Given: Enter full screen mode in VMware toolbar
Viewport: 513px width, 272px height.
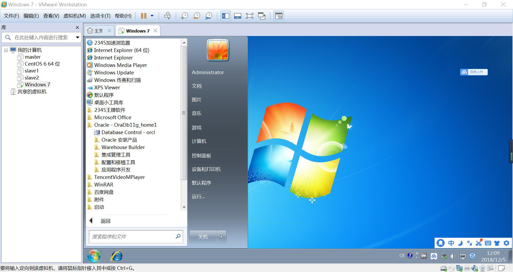Looking at the screenshot, I should (x=250, y=16).
